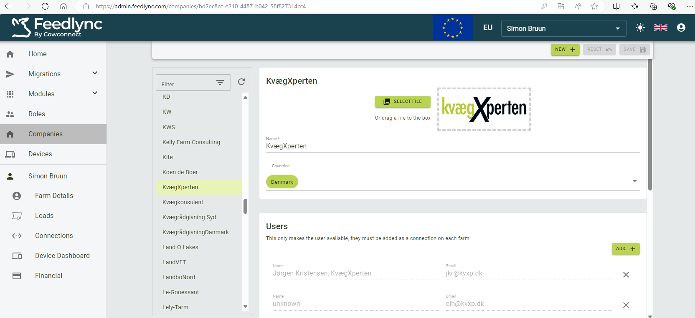Click the browser apps grid icon
This screenshot has height=318, width=695.
(x=561, y=6)
